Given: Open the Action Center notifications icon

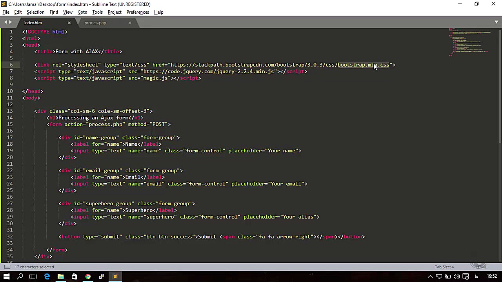Looking at the screenshot, I should [x=466, y=277].
